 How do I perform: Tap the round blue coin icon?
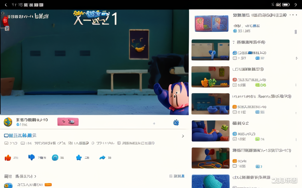click(55, 158)
